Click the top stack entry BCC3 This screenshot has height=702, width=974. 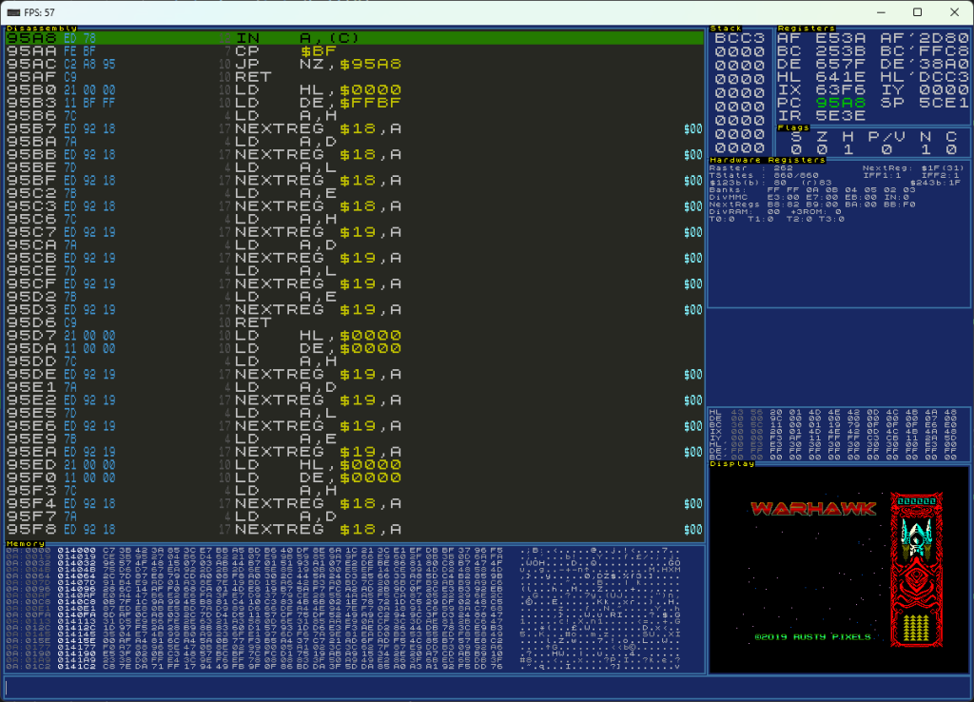pos(739,38)
